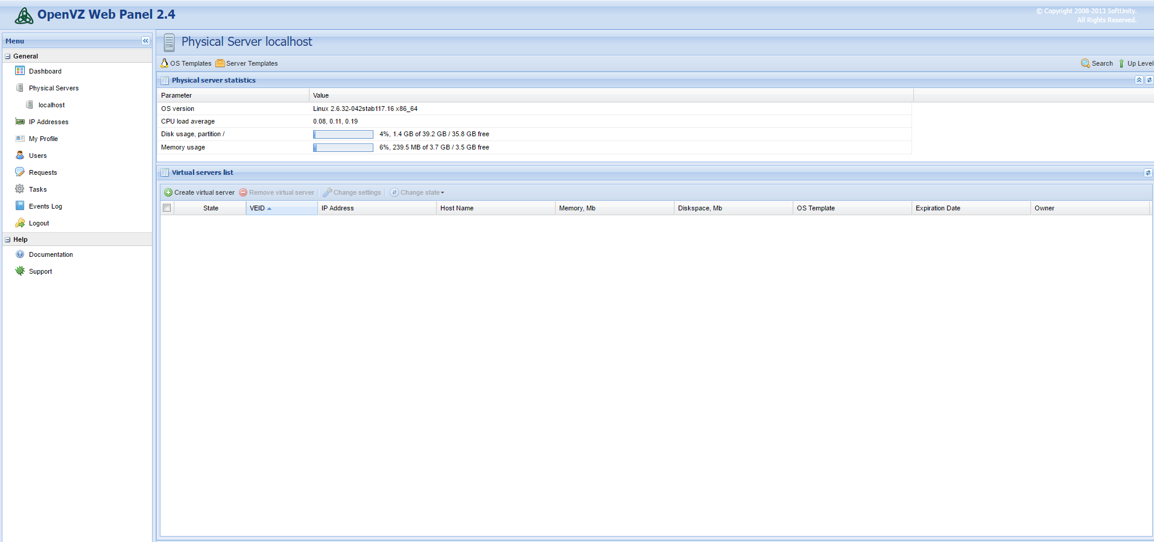Click the Search magnifier icon
1154x542 pixels.
coord(1085,63)
